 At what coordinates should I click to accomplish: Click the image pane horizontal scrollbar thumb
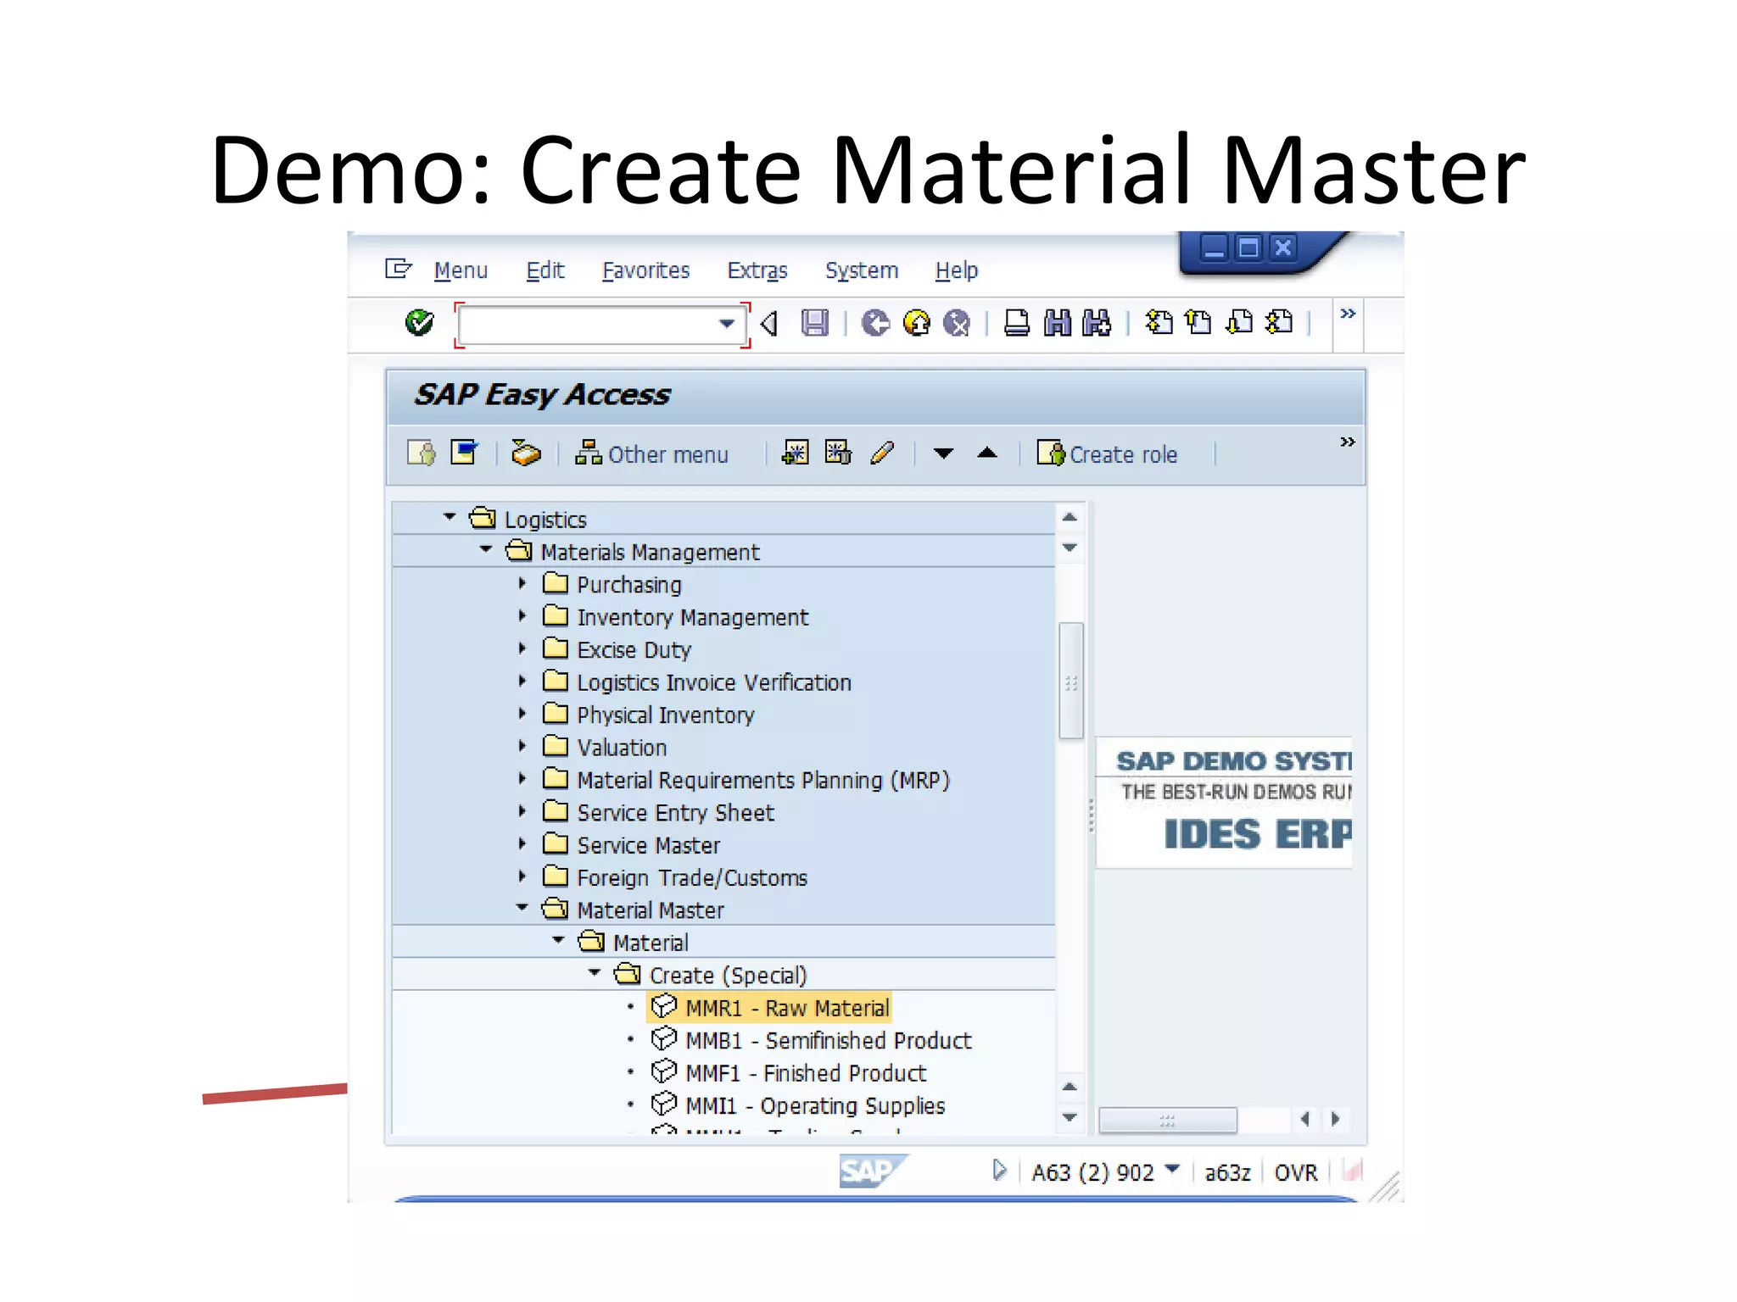click(x=1168, y=1120)
